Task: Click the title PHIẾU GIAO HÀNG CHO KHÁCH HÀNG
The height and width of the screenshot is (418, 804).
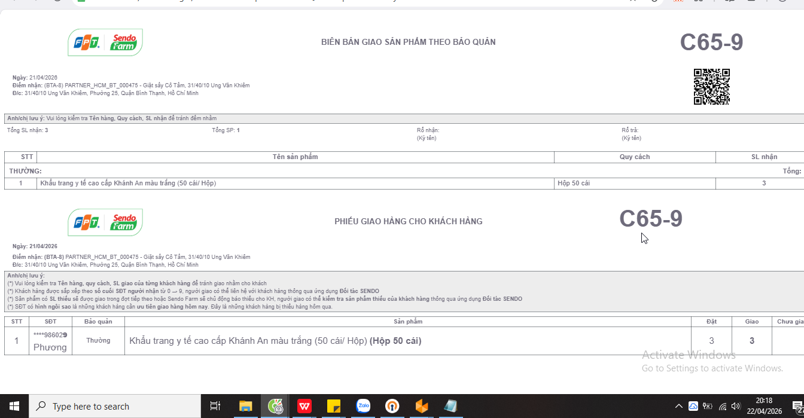Action: (409, 221)
